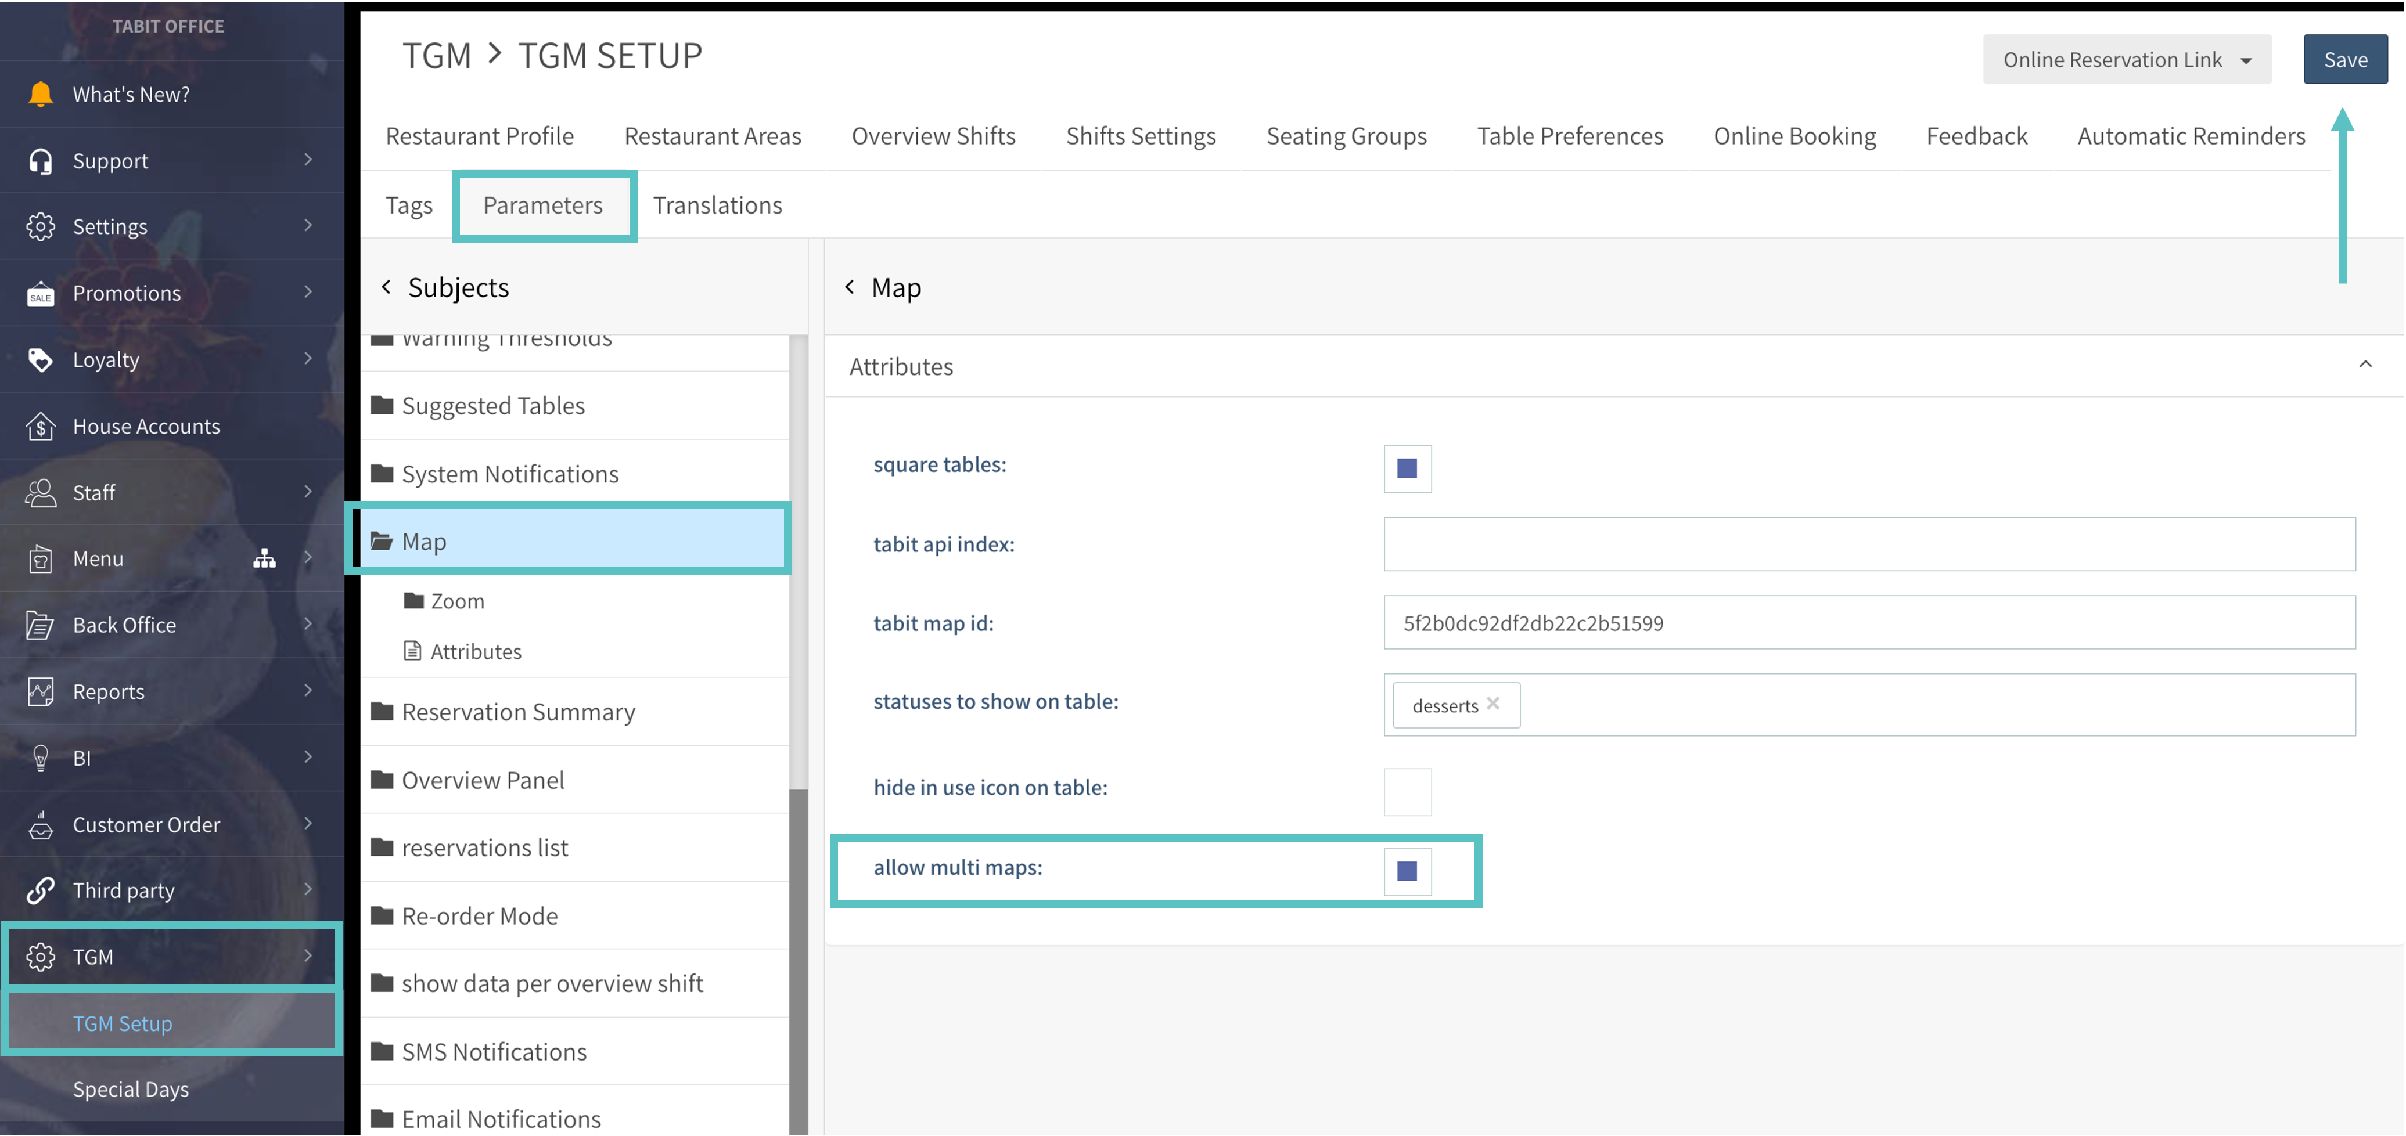Toggle the allow multi maps checkbox
Viewport: 2406px width, 1136px height.
(x=1407, y=871)
